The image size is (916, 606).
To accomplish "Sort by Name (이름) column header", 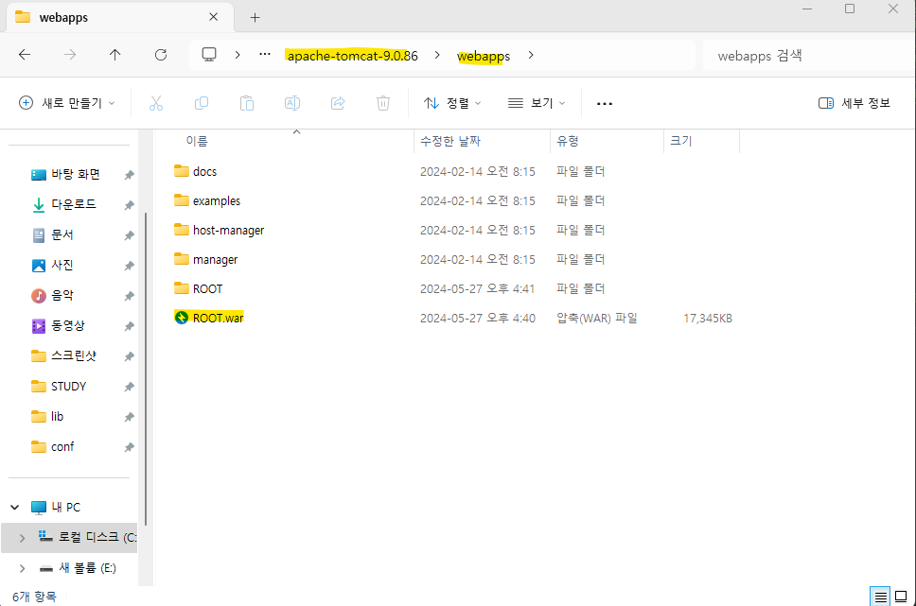I will click(x=197, y=141).
